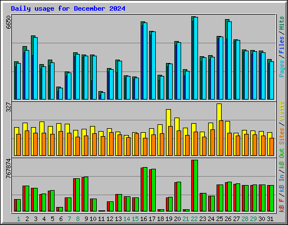Click the orange sites bar for day 31
Viewport: 288px width, 225px height.
tap(272, 147)
